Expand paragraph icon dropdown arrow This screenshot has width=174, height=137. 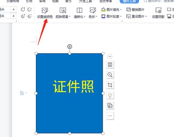click(x=26, y=93)
